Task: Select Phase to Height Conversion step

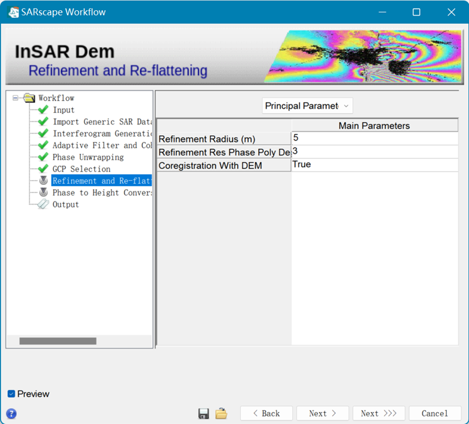Action: tap(102, 193)
